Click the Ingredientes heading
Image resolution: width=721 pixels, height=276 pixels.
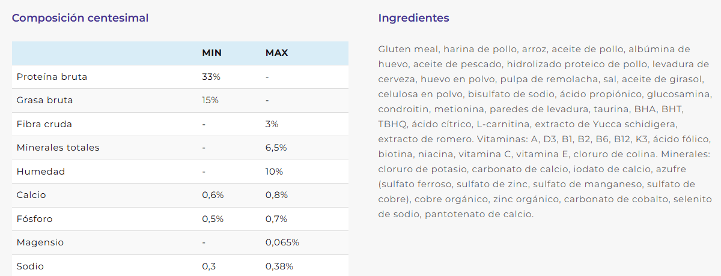[413, 18]
